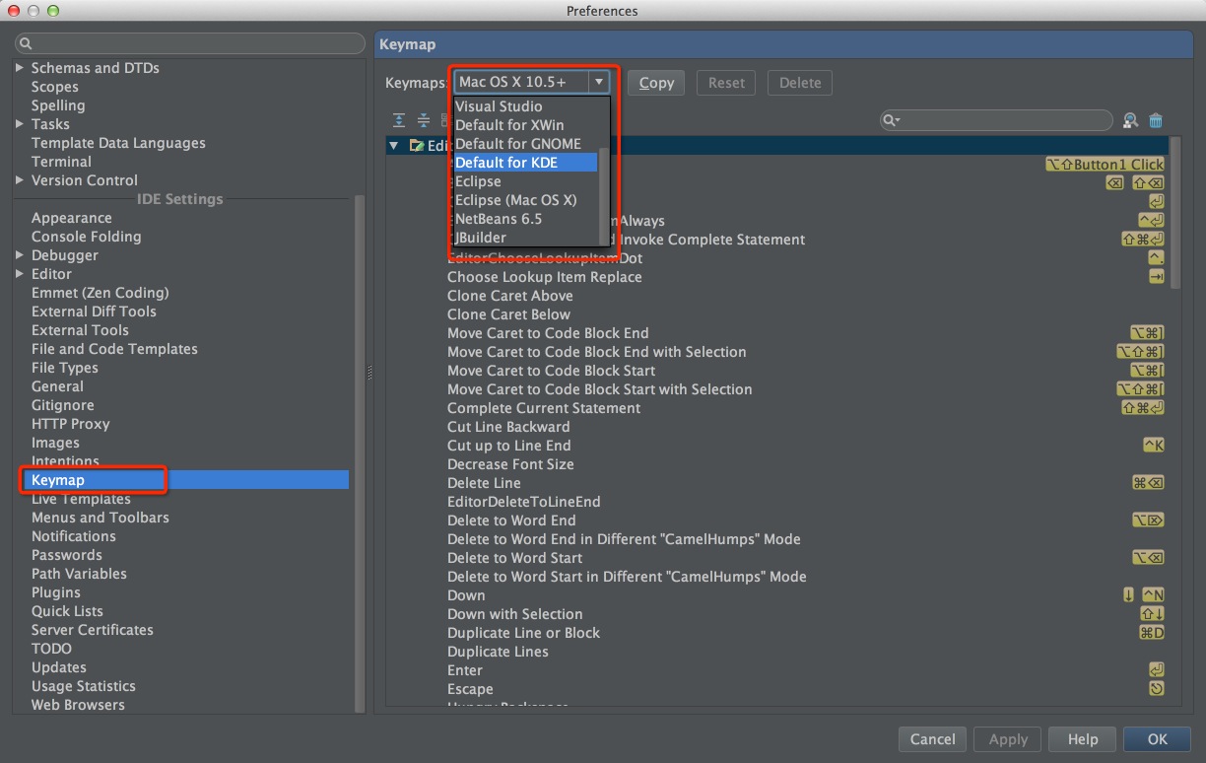This screenshot has height=763, width=1206.
Task: Click the magnifier icon inside the search field
Action: coord(890,119)
